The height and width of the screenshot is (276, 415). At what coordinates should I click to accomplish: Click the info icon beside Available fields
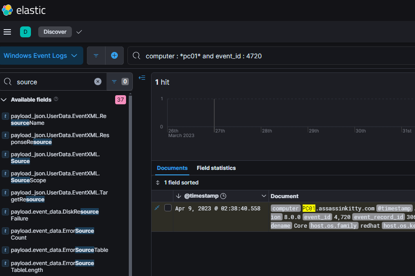coord(56,99)
